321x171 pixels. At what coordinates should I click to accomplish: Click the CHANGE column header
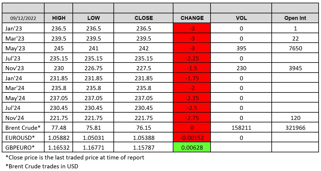(192, 18)
